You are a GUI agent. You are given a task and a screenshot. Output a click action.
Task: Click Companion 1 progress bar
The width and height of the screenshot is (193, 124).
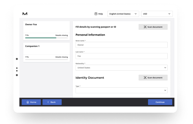pyautogui.click(x=46, y=60)
